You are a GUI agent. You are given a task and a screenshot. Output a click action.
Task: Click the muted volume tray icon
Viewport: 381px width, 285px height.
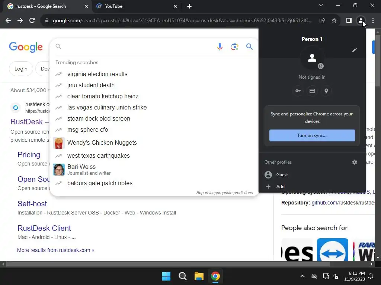(x=336, y=276)
